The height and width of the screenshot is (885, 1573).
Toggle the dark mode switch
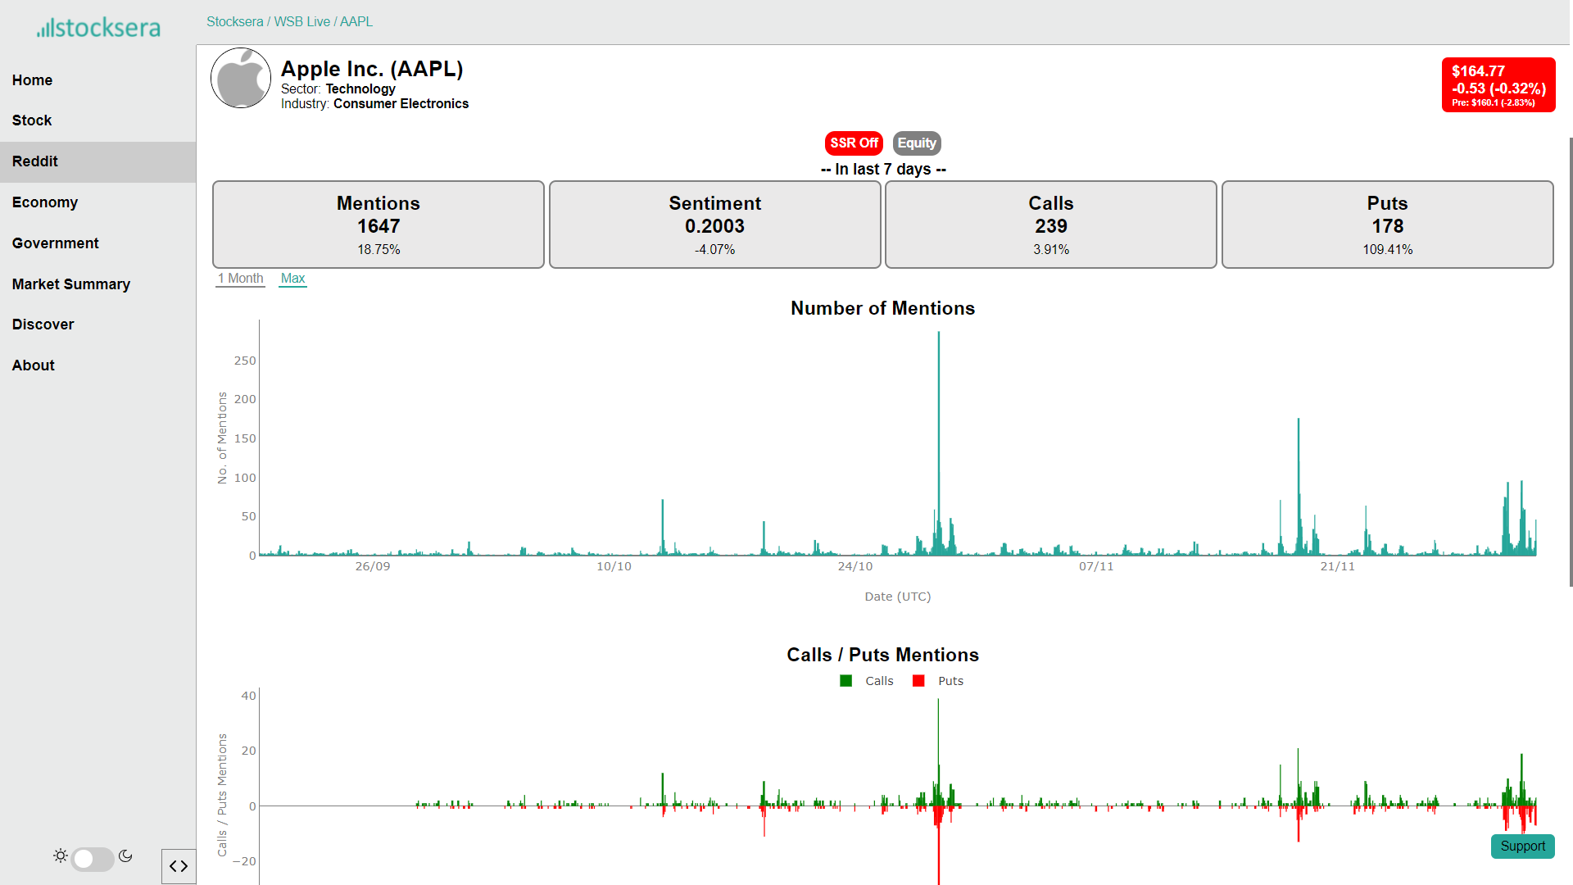[93, 859]
